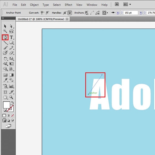Select the Eraser tool
Image resolution: width=155 pixels, height=155 pixels.
tap(11, 53)
